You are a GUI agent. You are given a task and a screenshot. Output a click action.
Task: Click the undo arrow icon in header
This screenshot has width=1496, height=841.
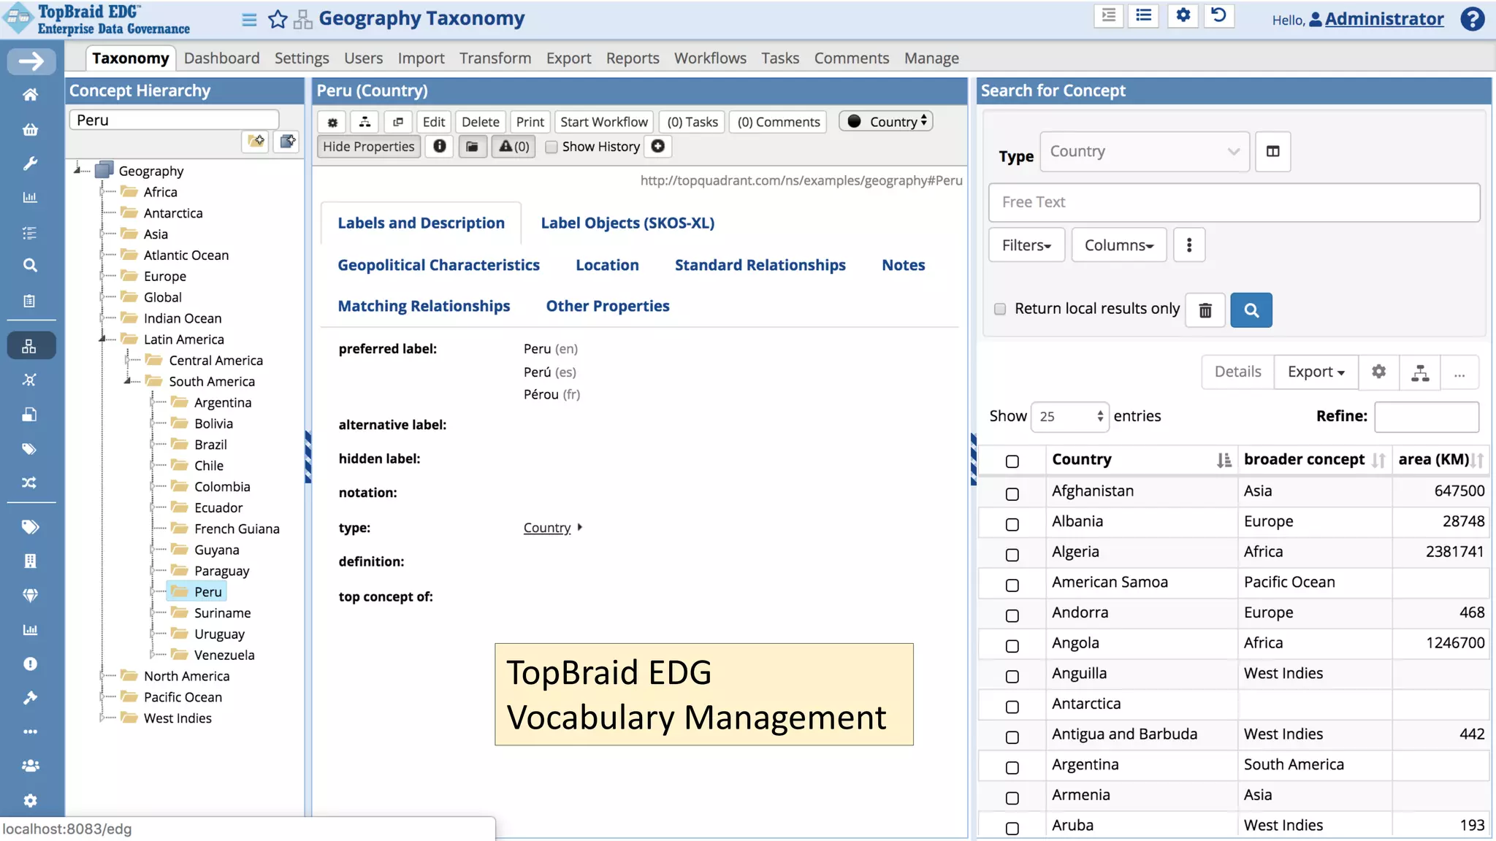pyautogui.click(x=1218, y=15)
